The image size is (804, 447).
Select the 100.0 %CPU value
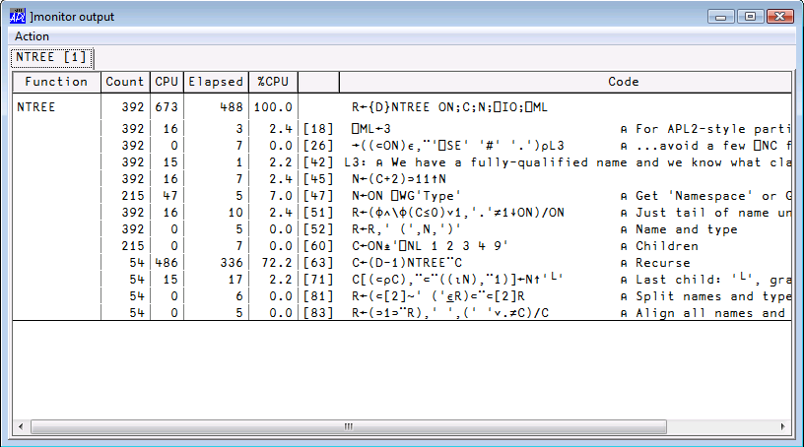273,107
